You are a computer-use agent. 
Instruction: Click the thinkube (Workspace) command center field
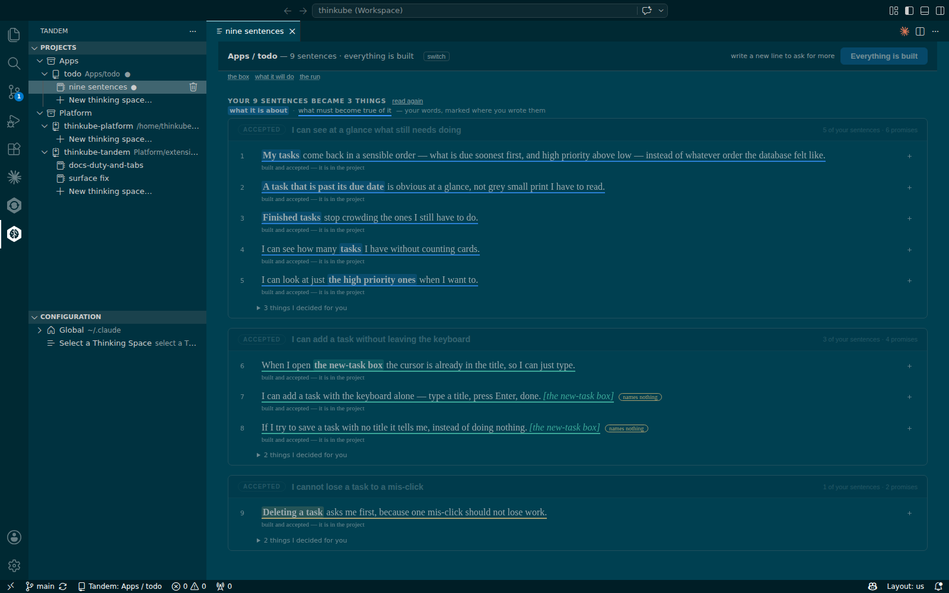pos(474,11)
